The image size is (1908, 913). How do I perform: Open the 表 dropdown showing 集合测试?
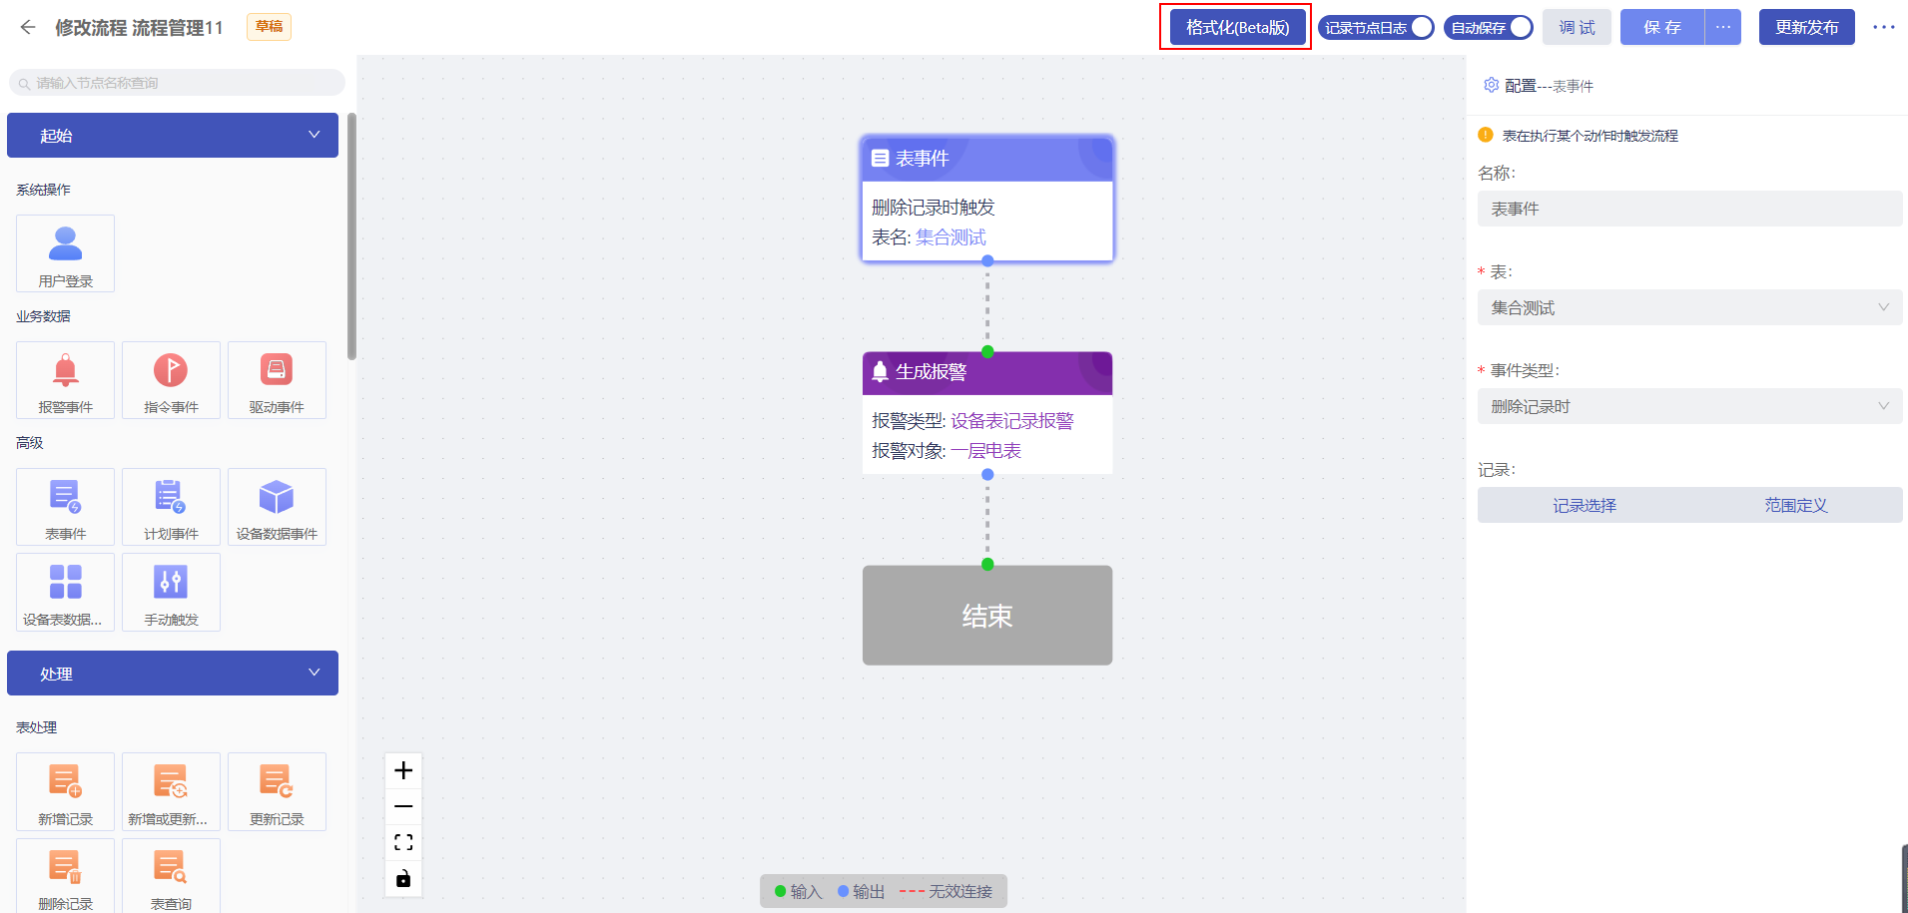1689,307
